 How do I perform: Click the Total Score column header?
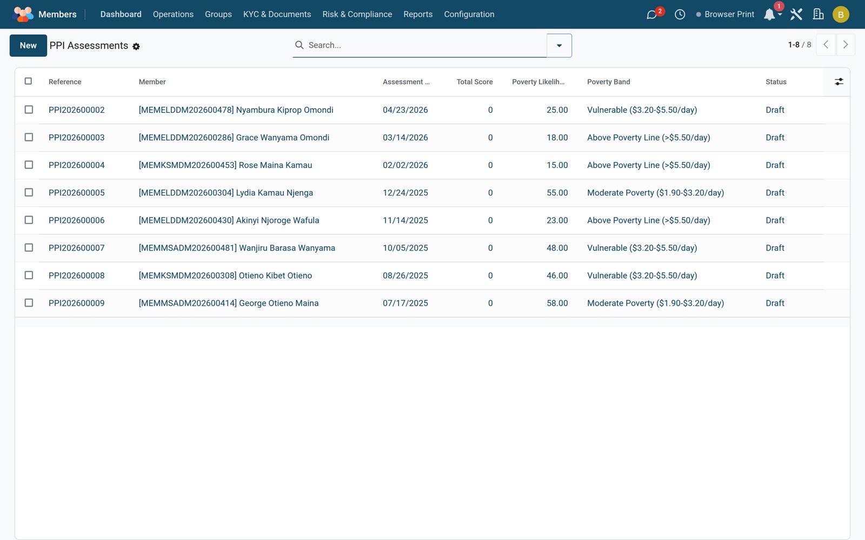coord(475,82)
